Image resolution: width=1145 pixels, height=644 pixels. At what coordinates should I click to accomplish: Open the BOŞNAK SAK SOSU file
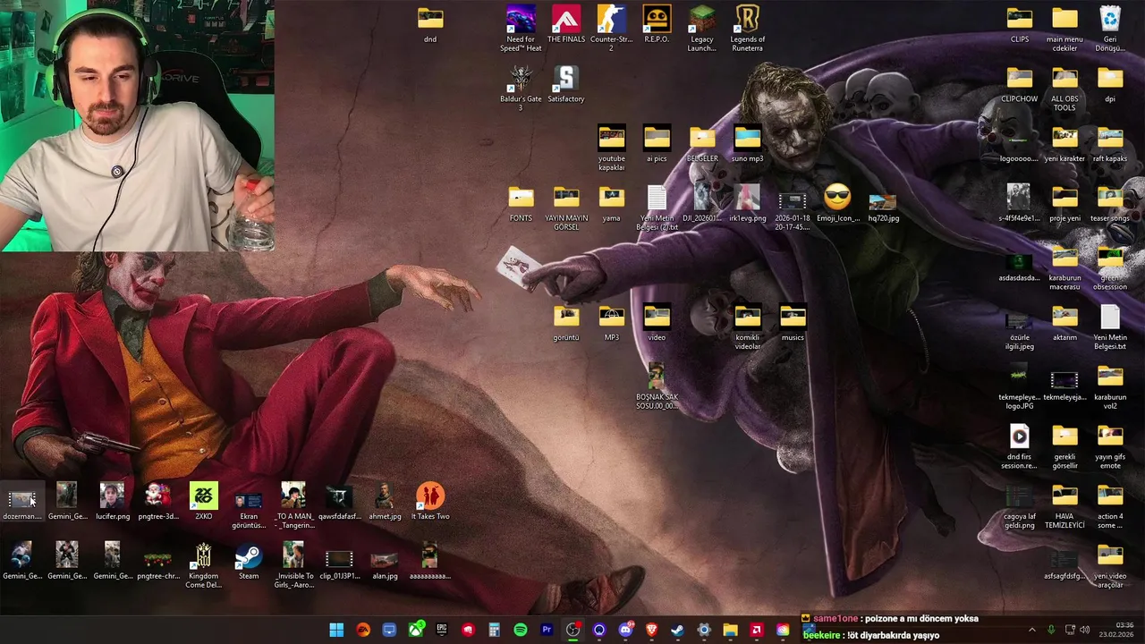657,386
